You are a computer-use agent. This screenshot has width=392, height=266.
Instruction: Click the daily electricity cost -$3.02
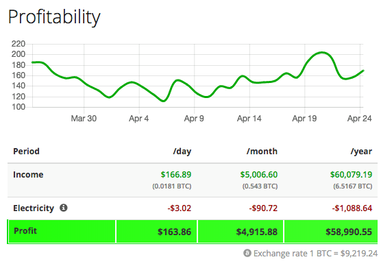tap(180, 208)
